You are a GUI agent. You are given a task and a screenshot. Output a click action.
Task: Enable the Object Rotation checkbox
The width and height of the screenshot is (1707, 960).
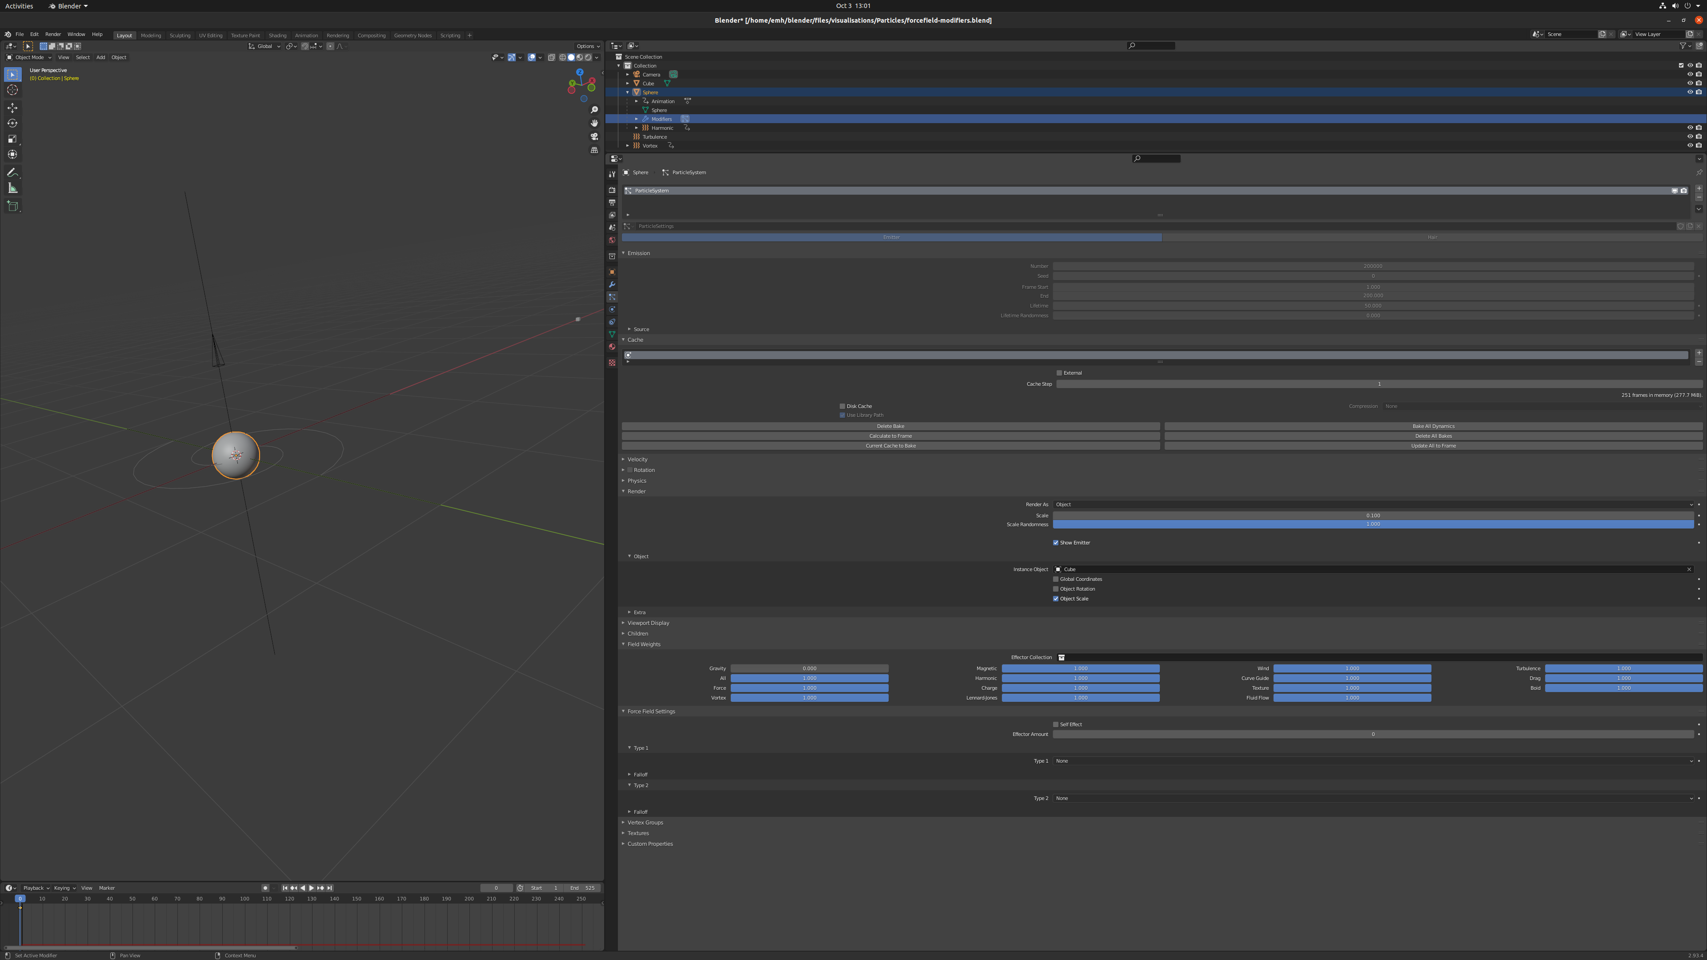(1056, 589)
